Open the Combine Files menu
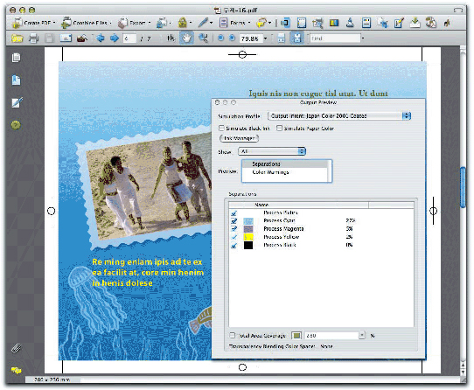 point(87,23)
